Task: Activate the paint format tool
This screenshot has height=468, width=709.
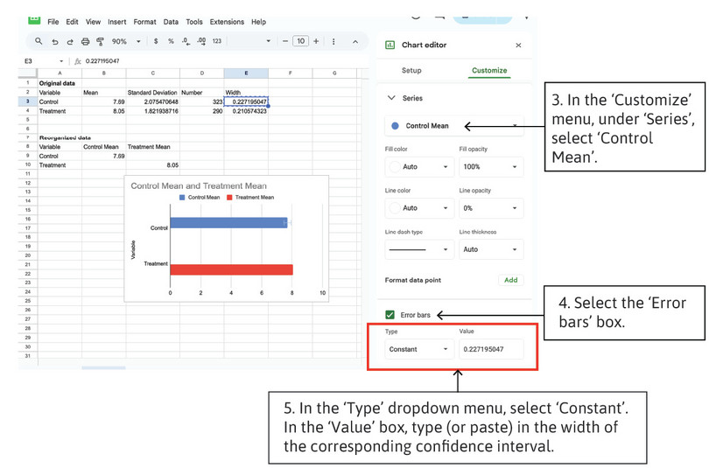Action: click(x=100, y=42)
